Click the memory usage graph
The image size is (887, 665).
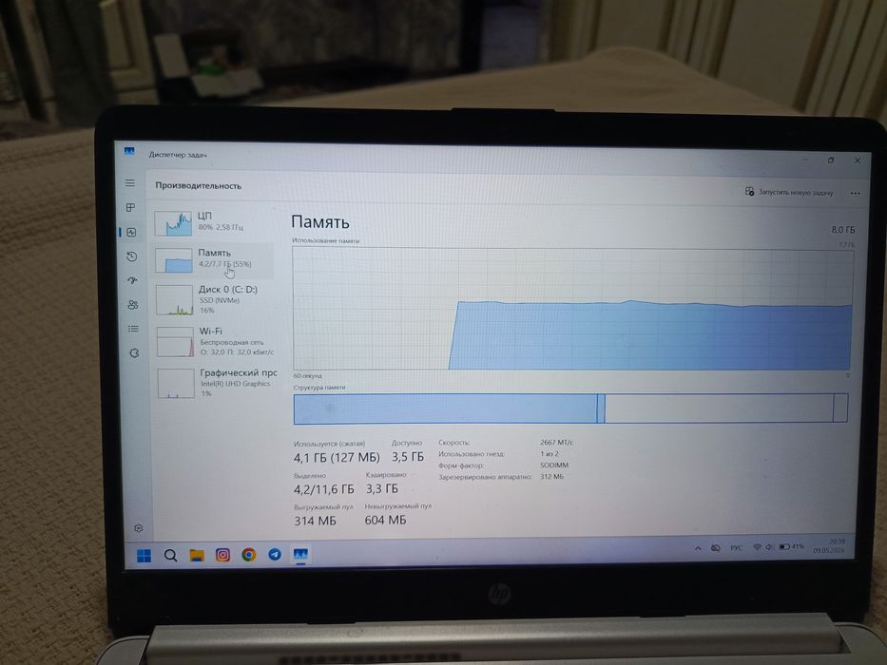point(572,309)
